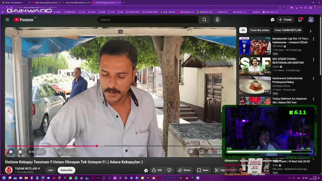The height and width of the screenshot is (181, 322).
Task: Open Photoshop from the taskbar
Action: coord(170,178)
